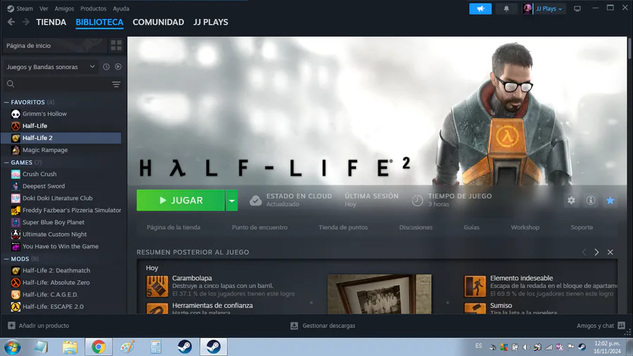
Task: Open the Ver menu
Action: point(44,8)
